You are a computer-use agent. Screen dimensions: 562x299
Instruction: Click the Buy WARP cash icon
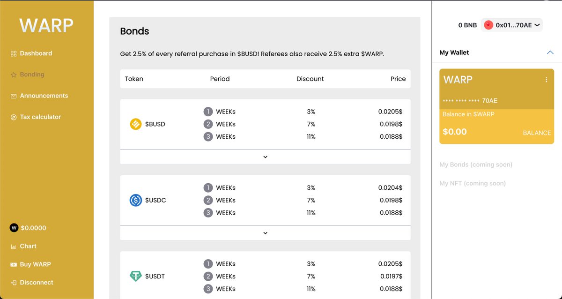[14, 265]
